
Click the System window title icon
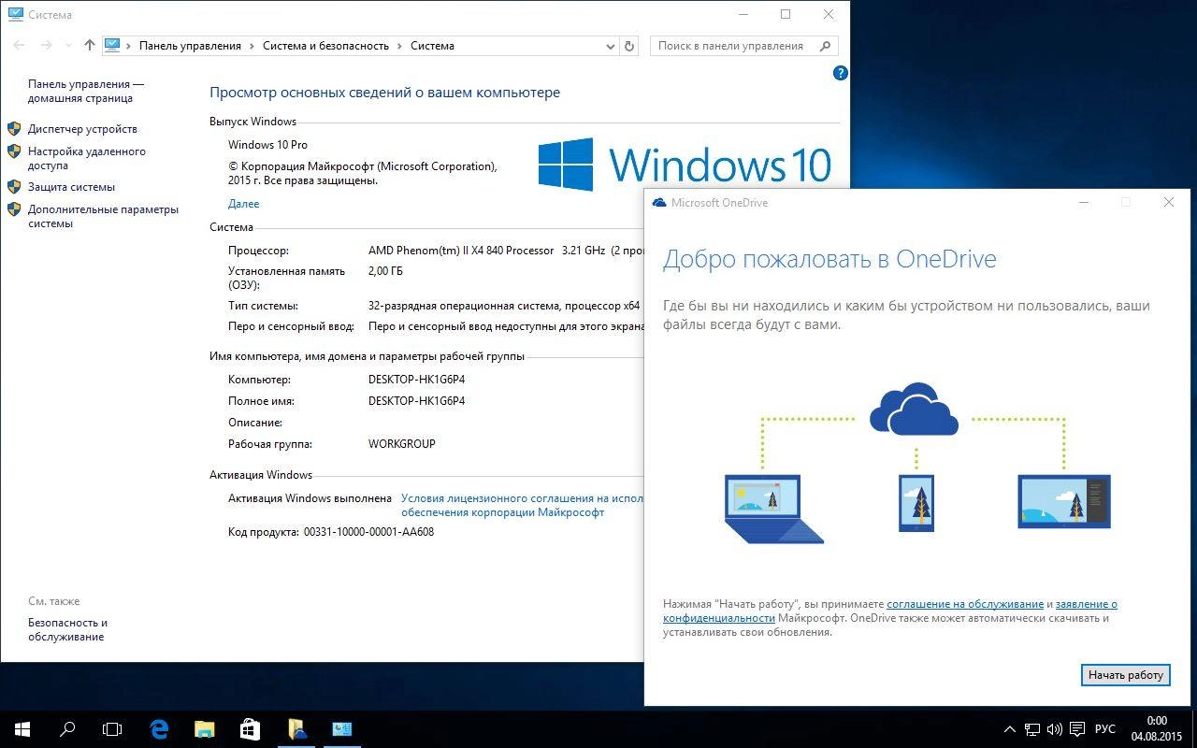(x=15, y=15)
